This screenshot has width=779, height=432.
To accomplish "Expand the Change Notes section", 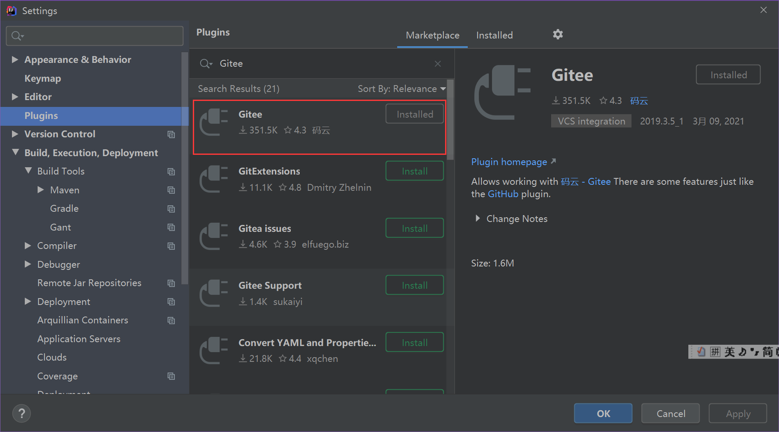I will pyautogui.click(x=478, y=218).
